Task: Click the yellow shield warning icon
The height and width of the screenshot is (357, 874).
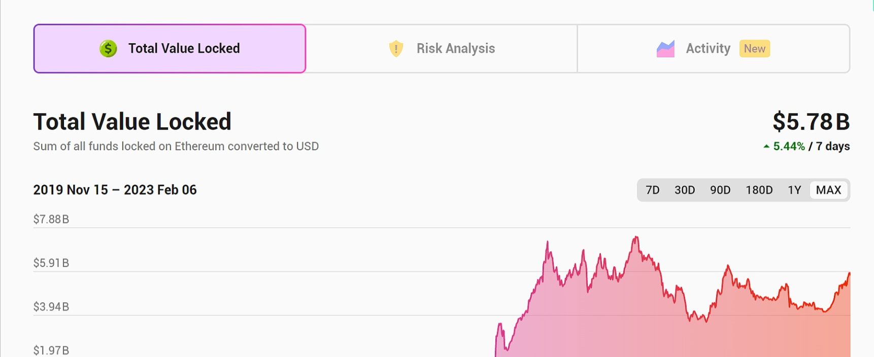Action: (x=396, y=49)
